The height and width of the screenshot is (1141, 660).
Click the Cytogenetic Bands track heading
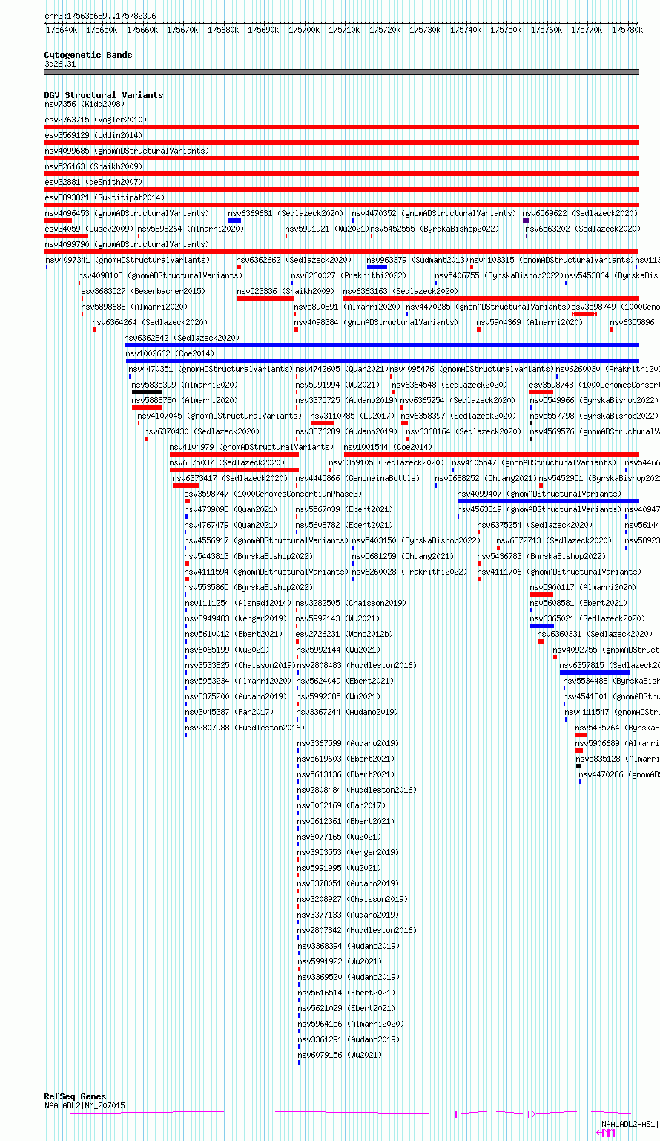pyautogui.click(x=88, y=55)
